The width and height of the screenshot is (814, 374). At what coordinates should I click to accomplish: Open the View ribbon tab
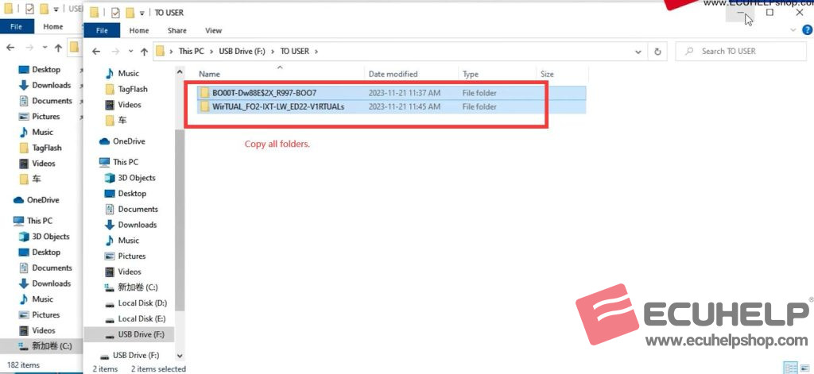coord(213,31)
